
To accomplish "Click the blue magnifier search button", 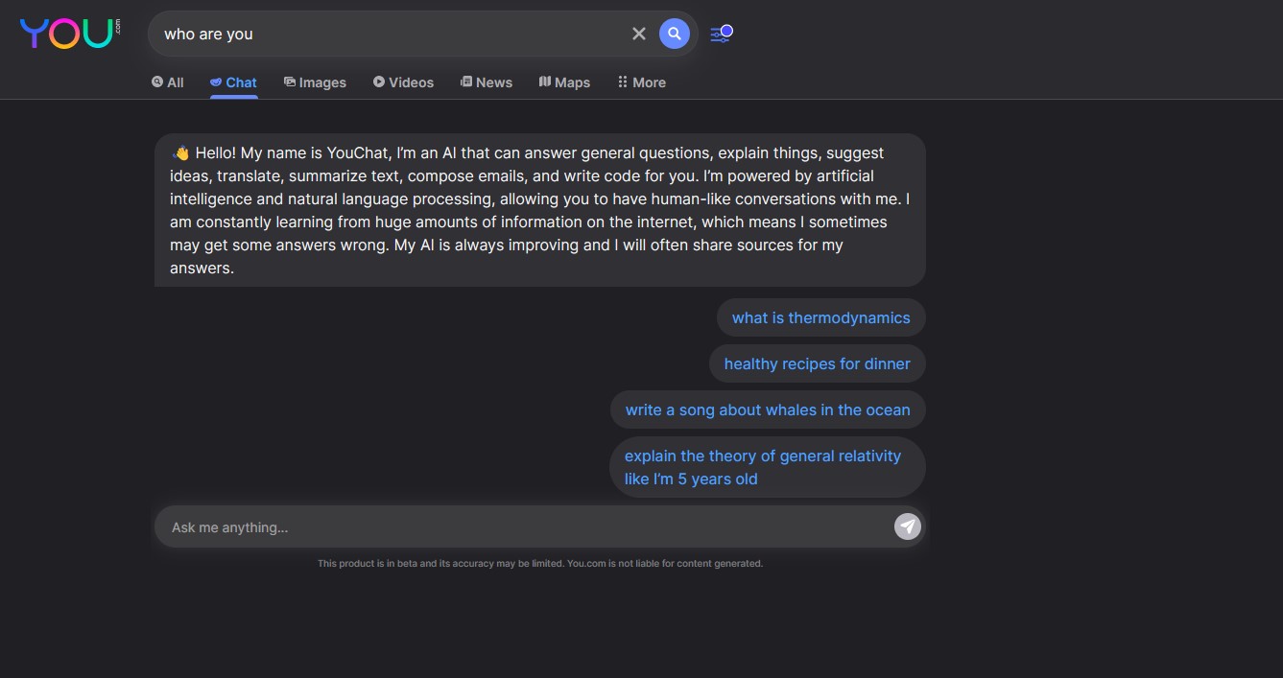I will (675, 34).
